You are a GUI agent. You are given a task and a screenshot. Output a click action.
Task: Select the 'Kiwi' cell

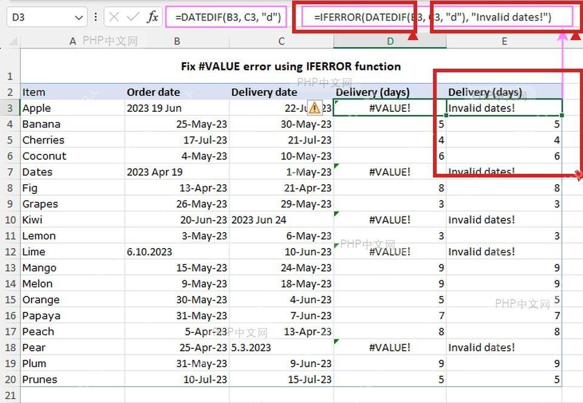tap(72, 219)
